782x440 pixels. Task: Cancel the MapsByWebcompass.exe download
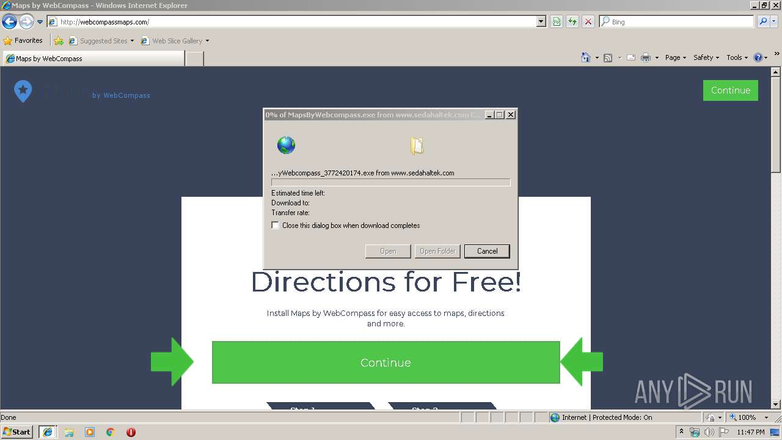pyautogui.click(x=487, y=251)
